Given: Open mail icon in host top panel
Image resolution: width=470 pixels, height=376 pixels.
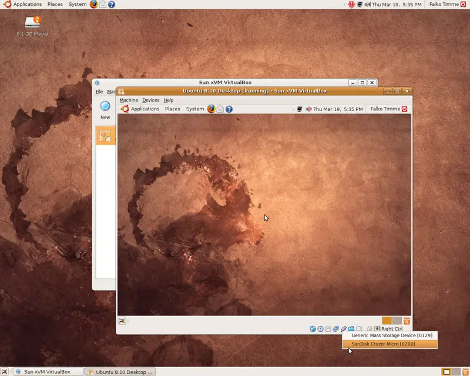Looking at the screenshot, I should 103,4.
